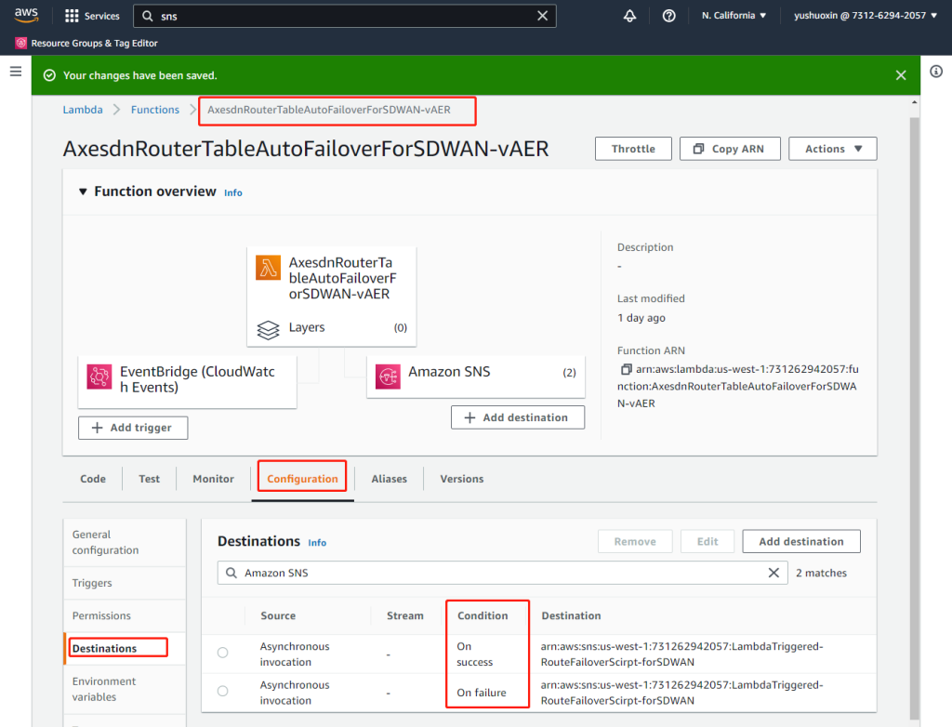Click the copy icon beside Function ARN

coord(626,369)
